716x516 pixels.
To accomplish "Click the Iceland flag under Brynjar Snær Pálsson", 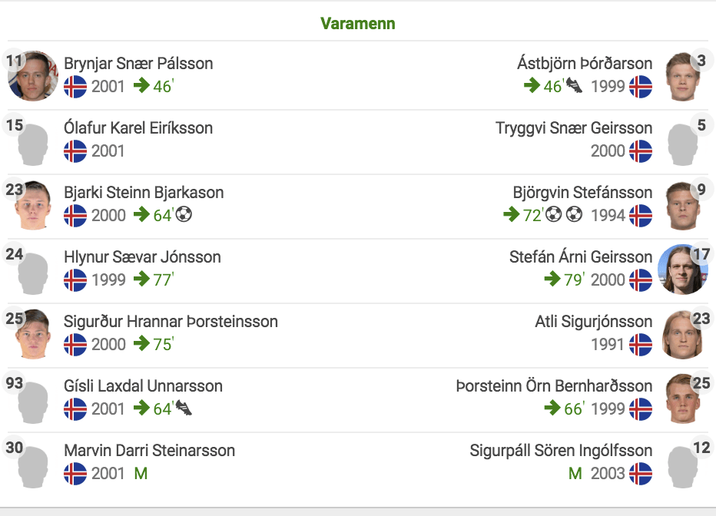I will (x=75, y=86).
